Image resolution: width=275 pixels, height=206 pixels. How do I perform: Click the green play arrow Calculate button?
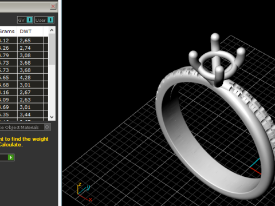11,157
